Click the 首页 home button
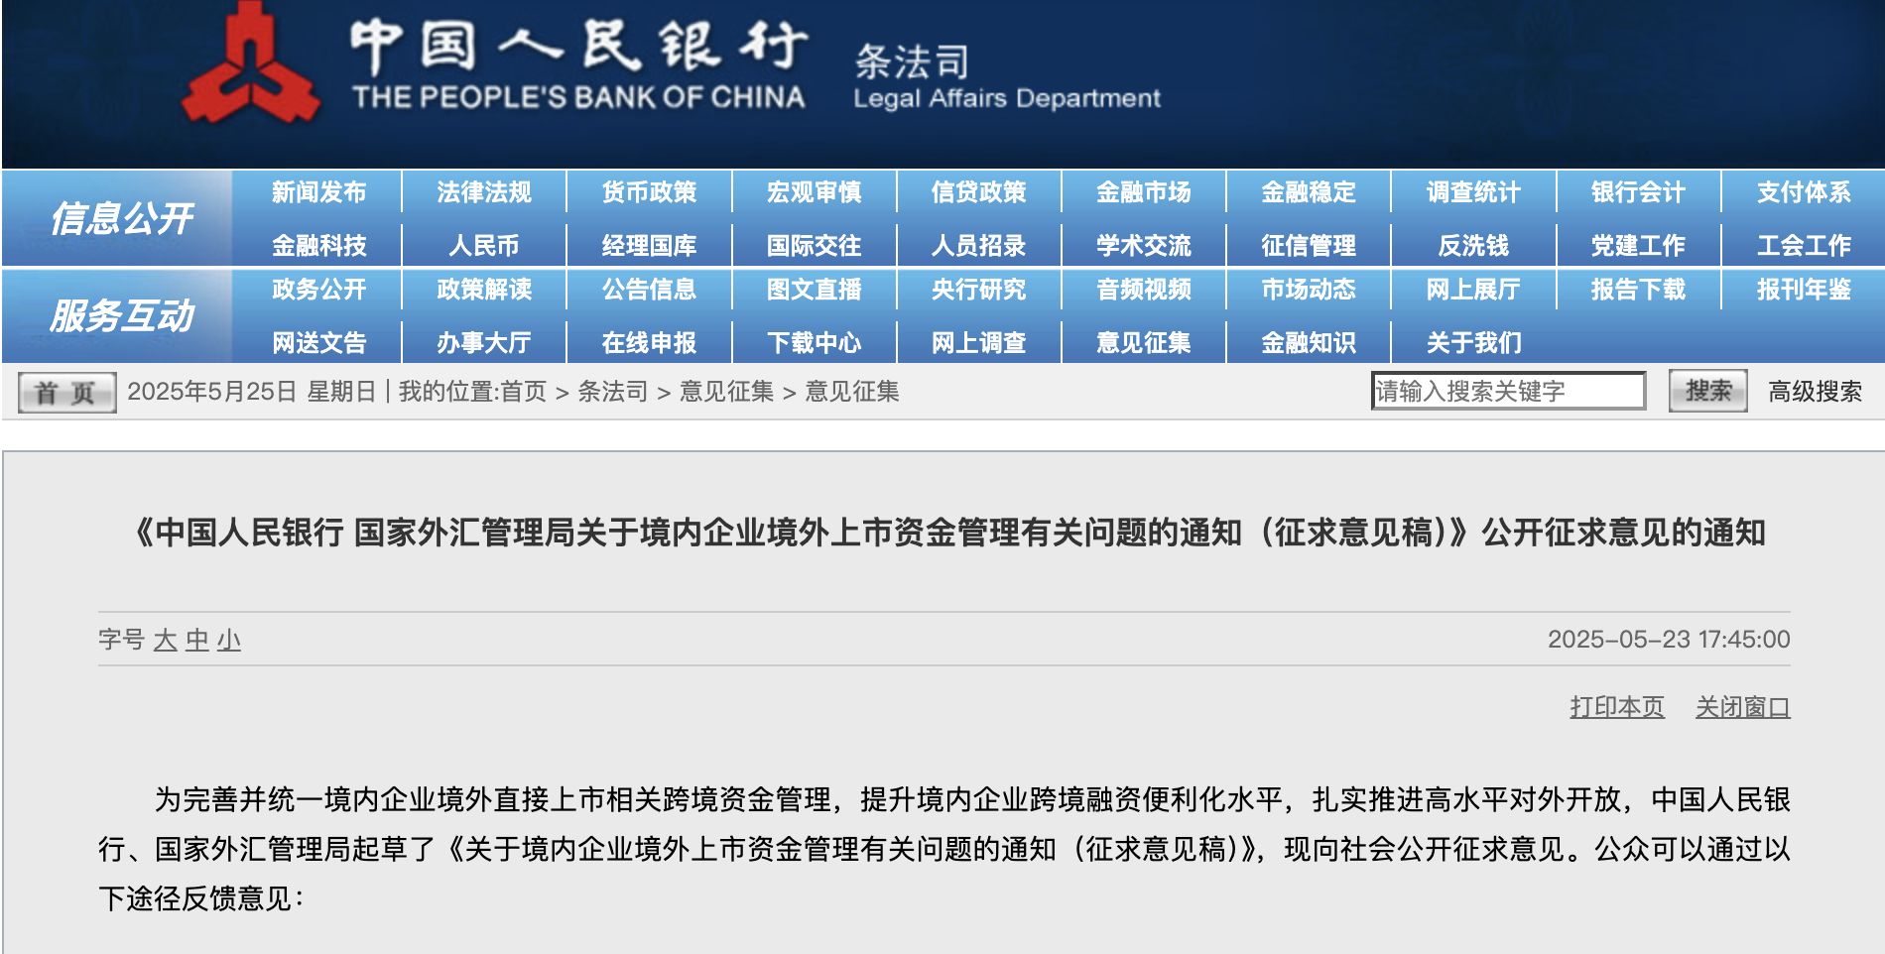1885x954 pixels. click(66, 393)
